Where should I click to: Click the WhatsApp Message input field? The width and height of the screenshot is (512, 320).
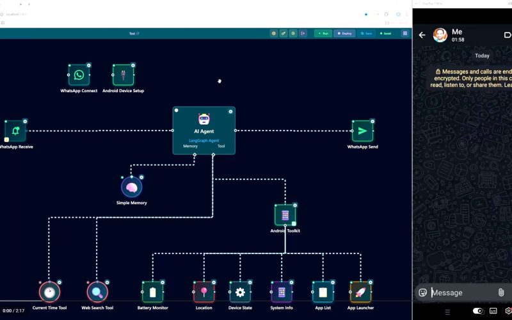coord(461,292)
